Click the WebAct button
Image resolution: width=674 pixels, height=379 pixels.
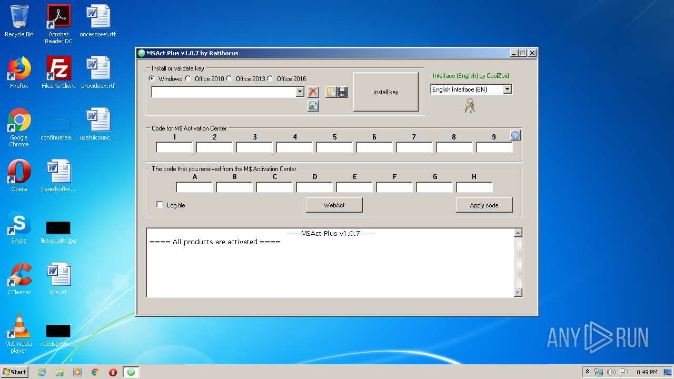pos(334,205)
